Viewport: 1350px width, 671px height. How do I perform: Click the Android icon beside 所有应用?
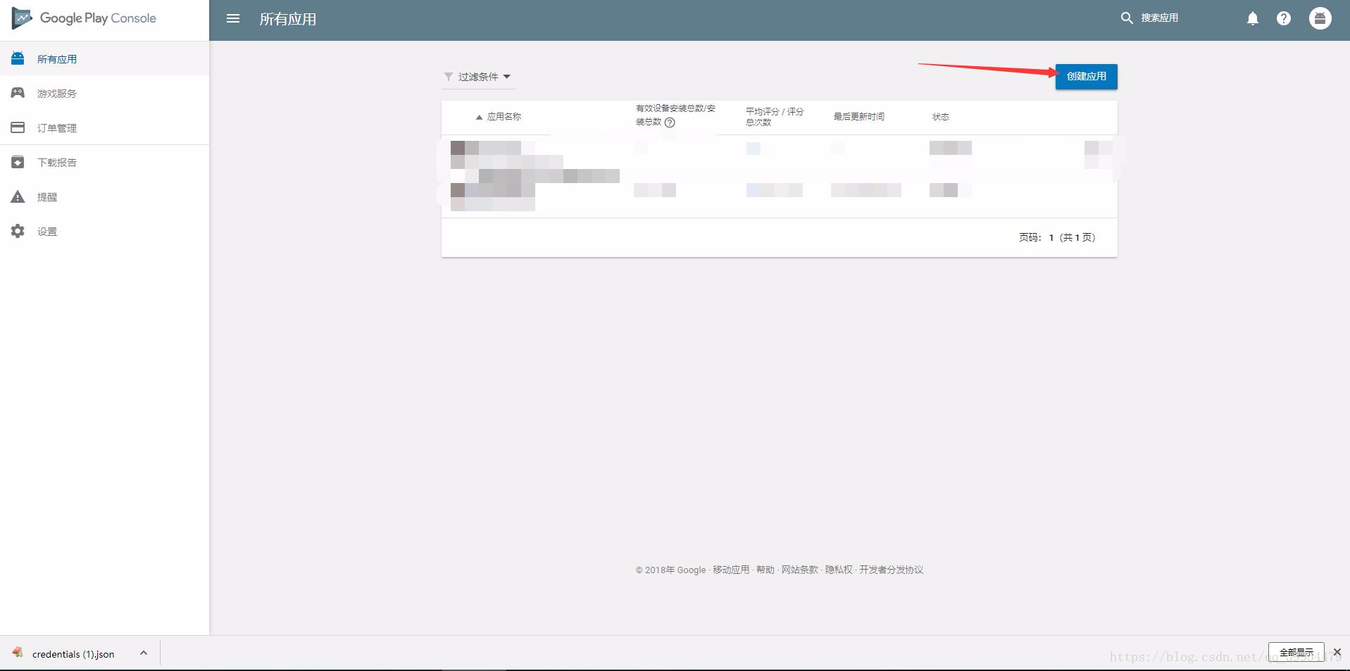pos(18,58)
